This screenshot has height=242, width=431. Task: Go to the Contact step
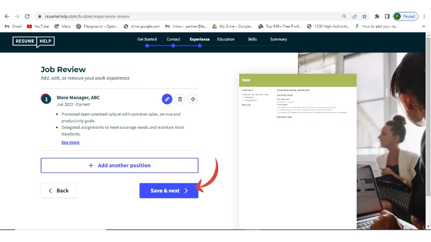(x=173, y=39)
